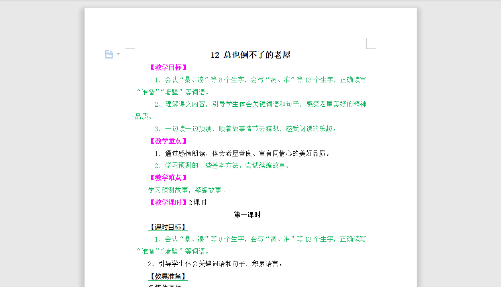The height and width of the screenshot is (287, 501).
Task: Click the centered subtitle 第一课时
Action: (x=248, y=214)
